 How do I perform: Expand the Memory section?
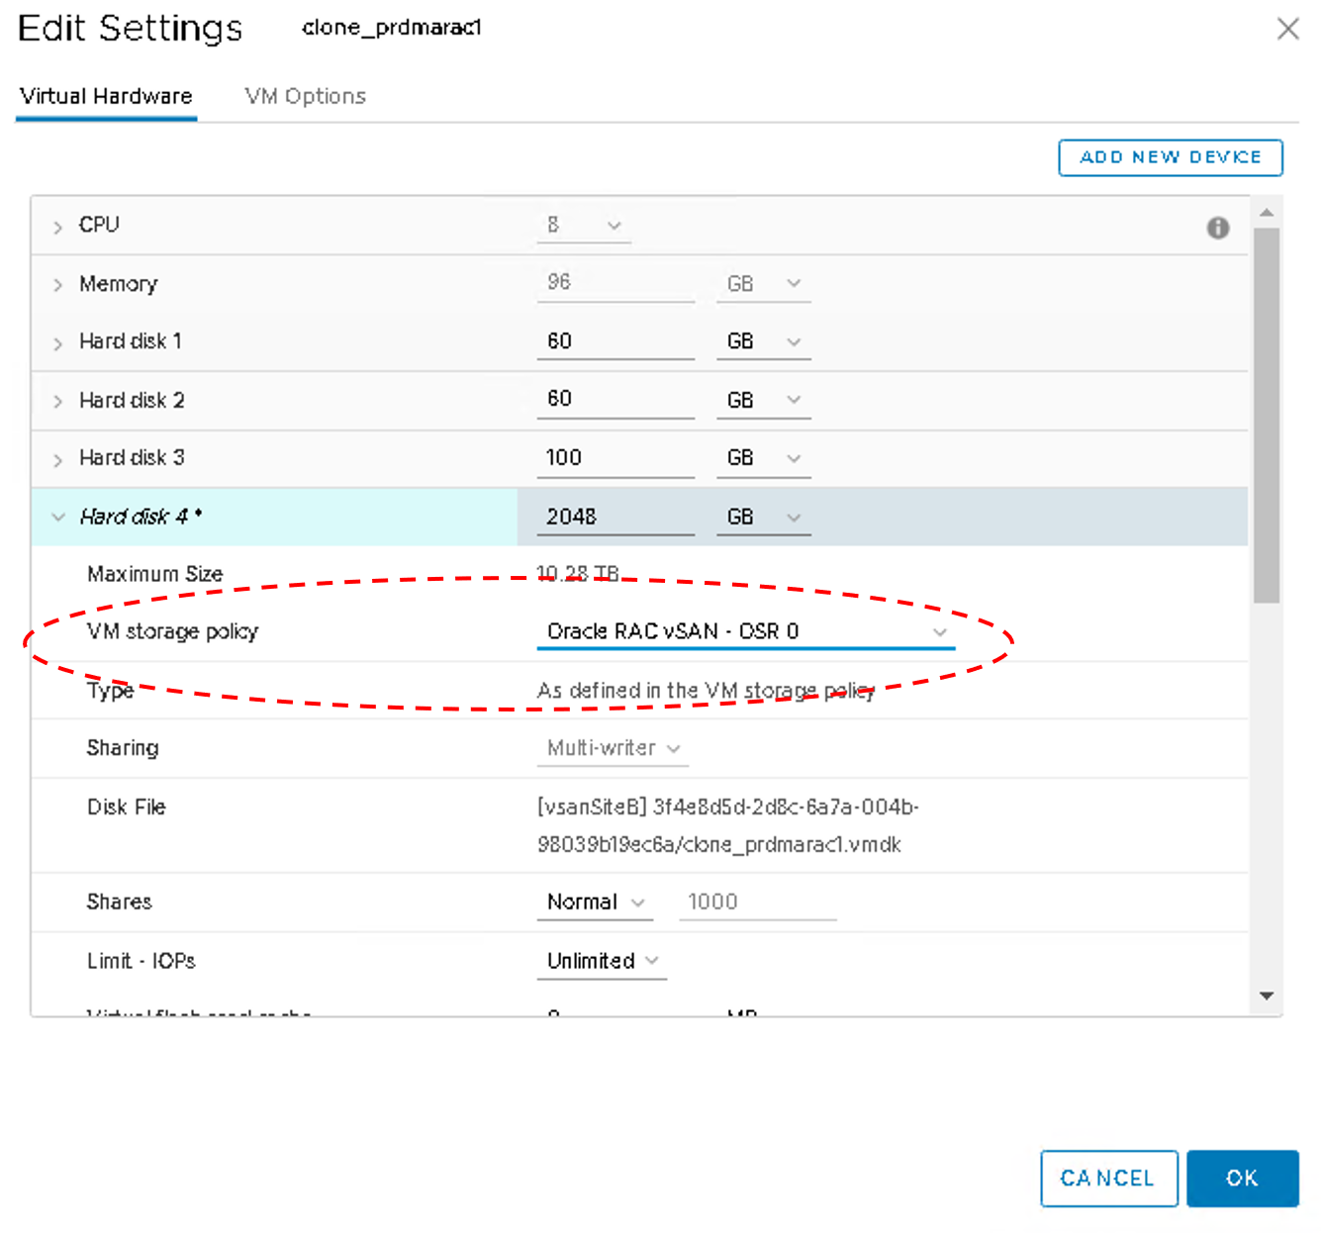57,285
